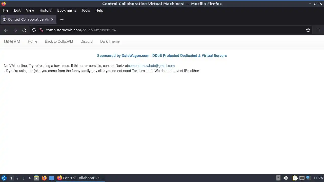Open the Edit menu
The image size is (324, 182).
tap(17, 10)
